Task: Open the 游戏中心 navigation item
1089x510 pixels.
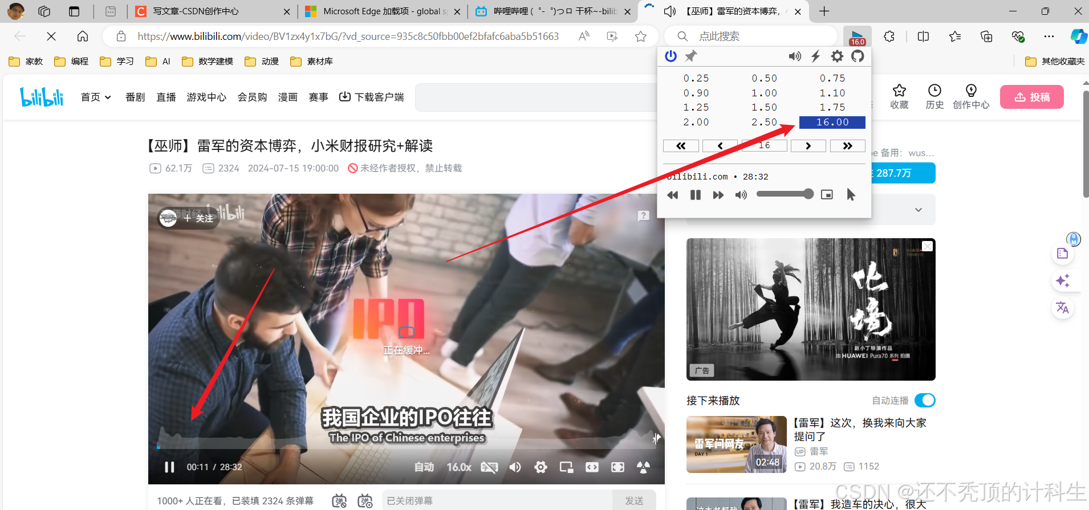Action: 206,97
